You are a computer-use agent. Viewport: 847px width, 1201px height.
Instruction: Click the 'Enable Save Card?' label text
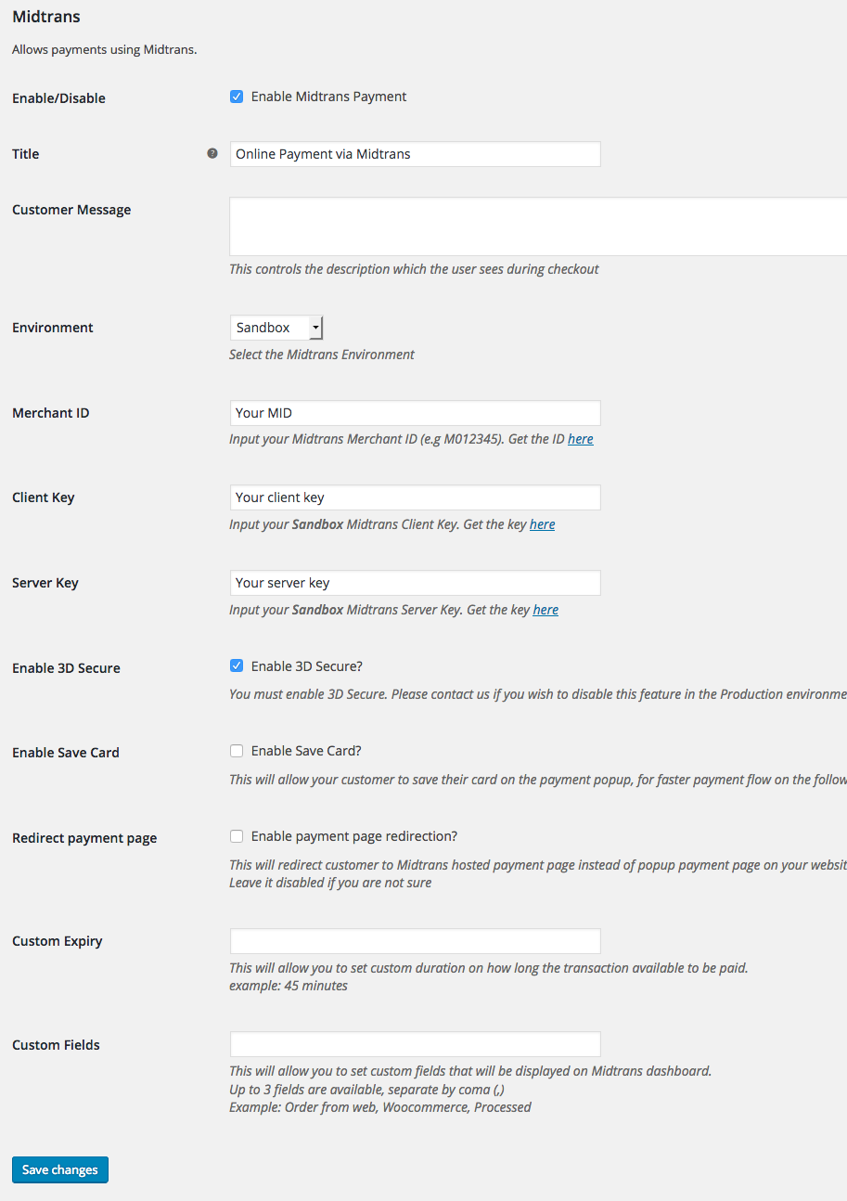(306, 751)
